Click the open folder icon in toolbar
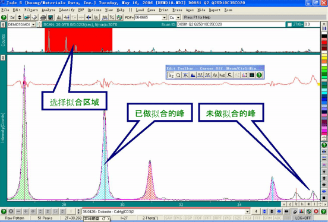Screen dimensions: 328x222 (27, 17)
